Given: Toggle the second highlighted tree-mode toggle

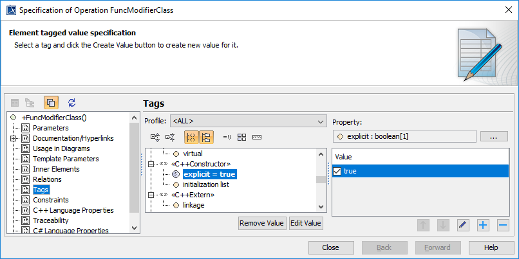Looking at the screenshot, I should (206, 137).
